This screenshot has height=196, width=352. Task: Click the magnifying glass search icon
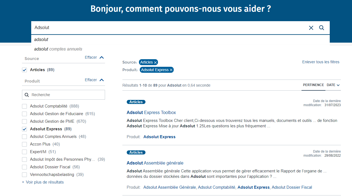click(x=322, y=28)
